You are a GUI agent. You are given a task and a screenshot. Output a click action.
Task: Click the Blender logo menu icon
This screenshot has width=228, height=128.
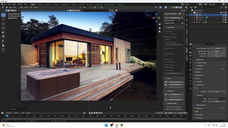click(2, 4)
